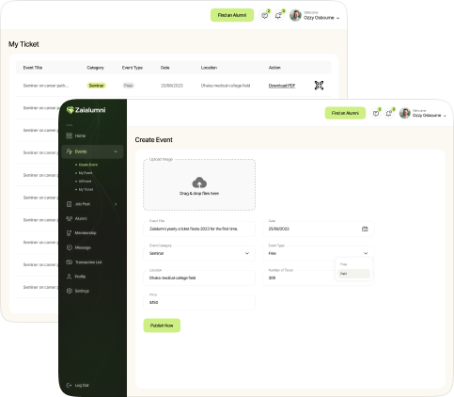Open My Ticket under Events submenu

tap(86, 190)
